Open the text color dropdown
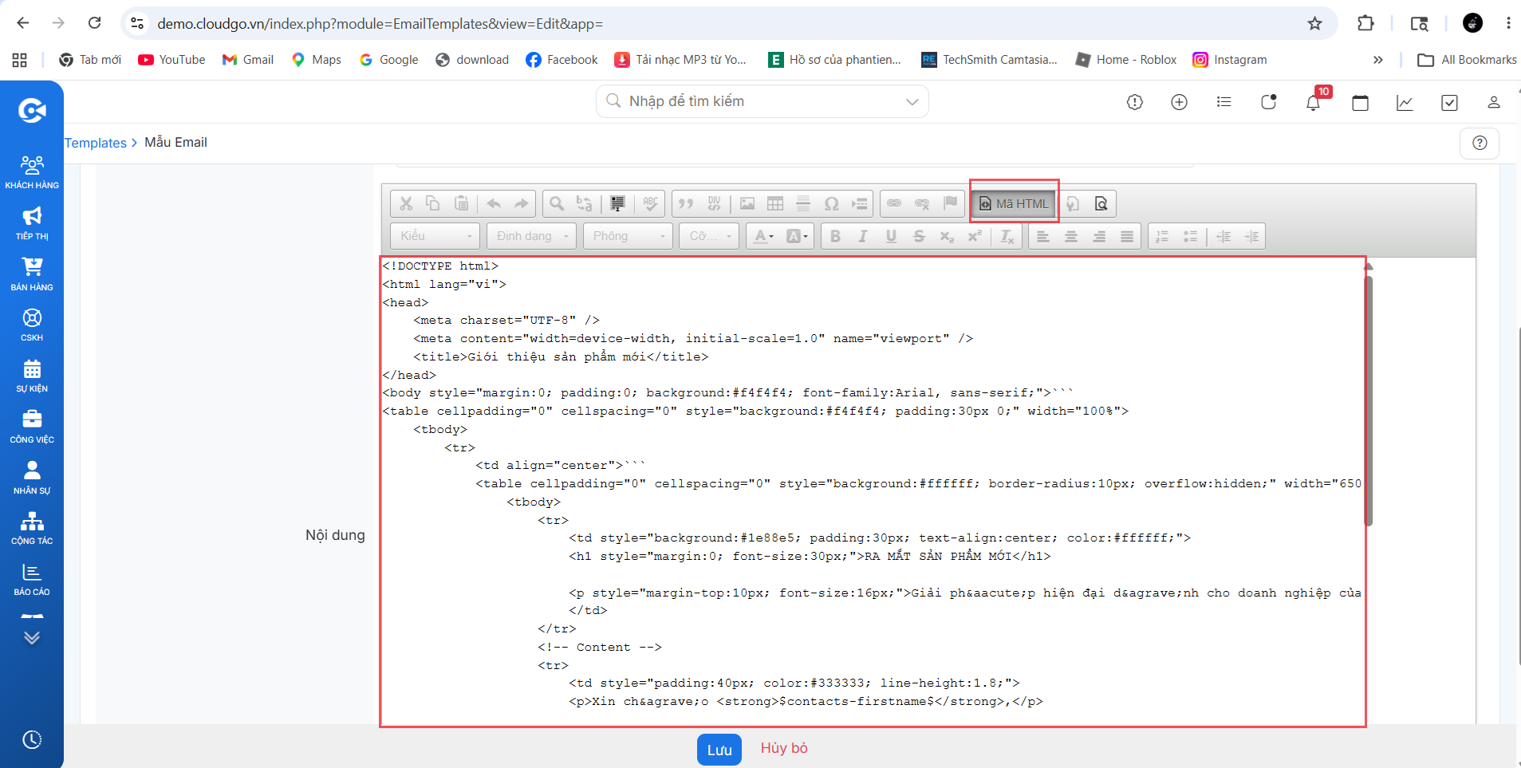The image size is (1521, 768). 764,236
